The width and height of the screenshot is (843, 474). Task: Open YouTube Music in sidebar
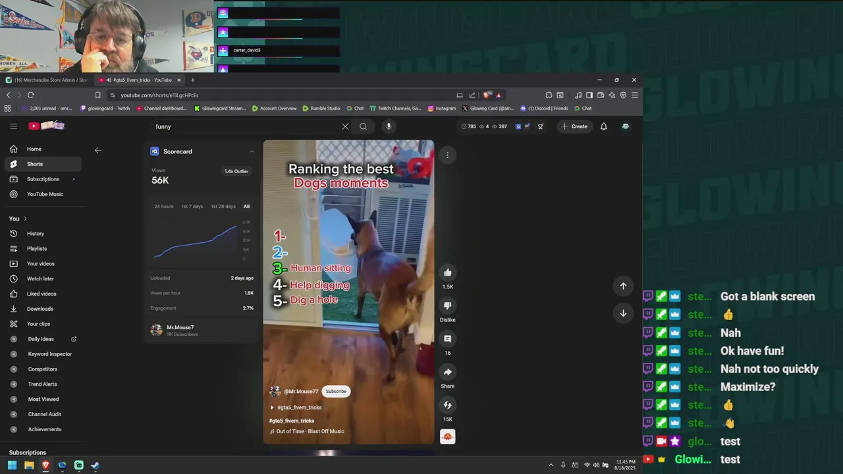point(43,194)
